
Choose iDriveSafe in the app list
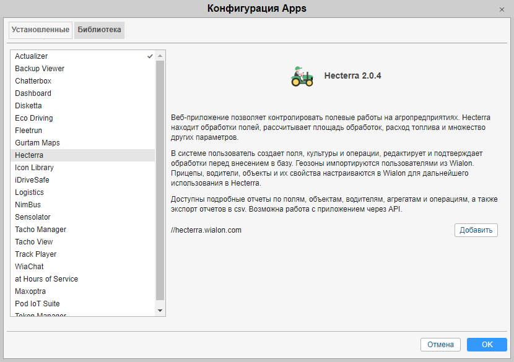pos(82,180)
